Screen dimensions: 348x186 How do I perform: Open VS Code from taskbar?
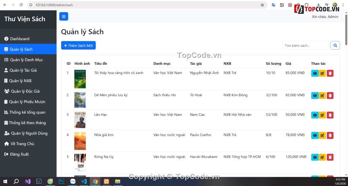(84, 182)
